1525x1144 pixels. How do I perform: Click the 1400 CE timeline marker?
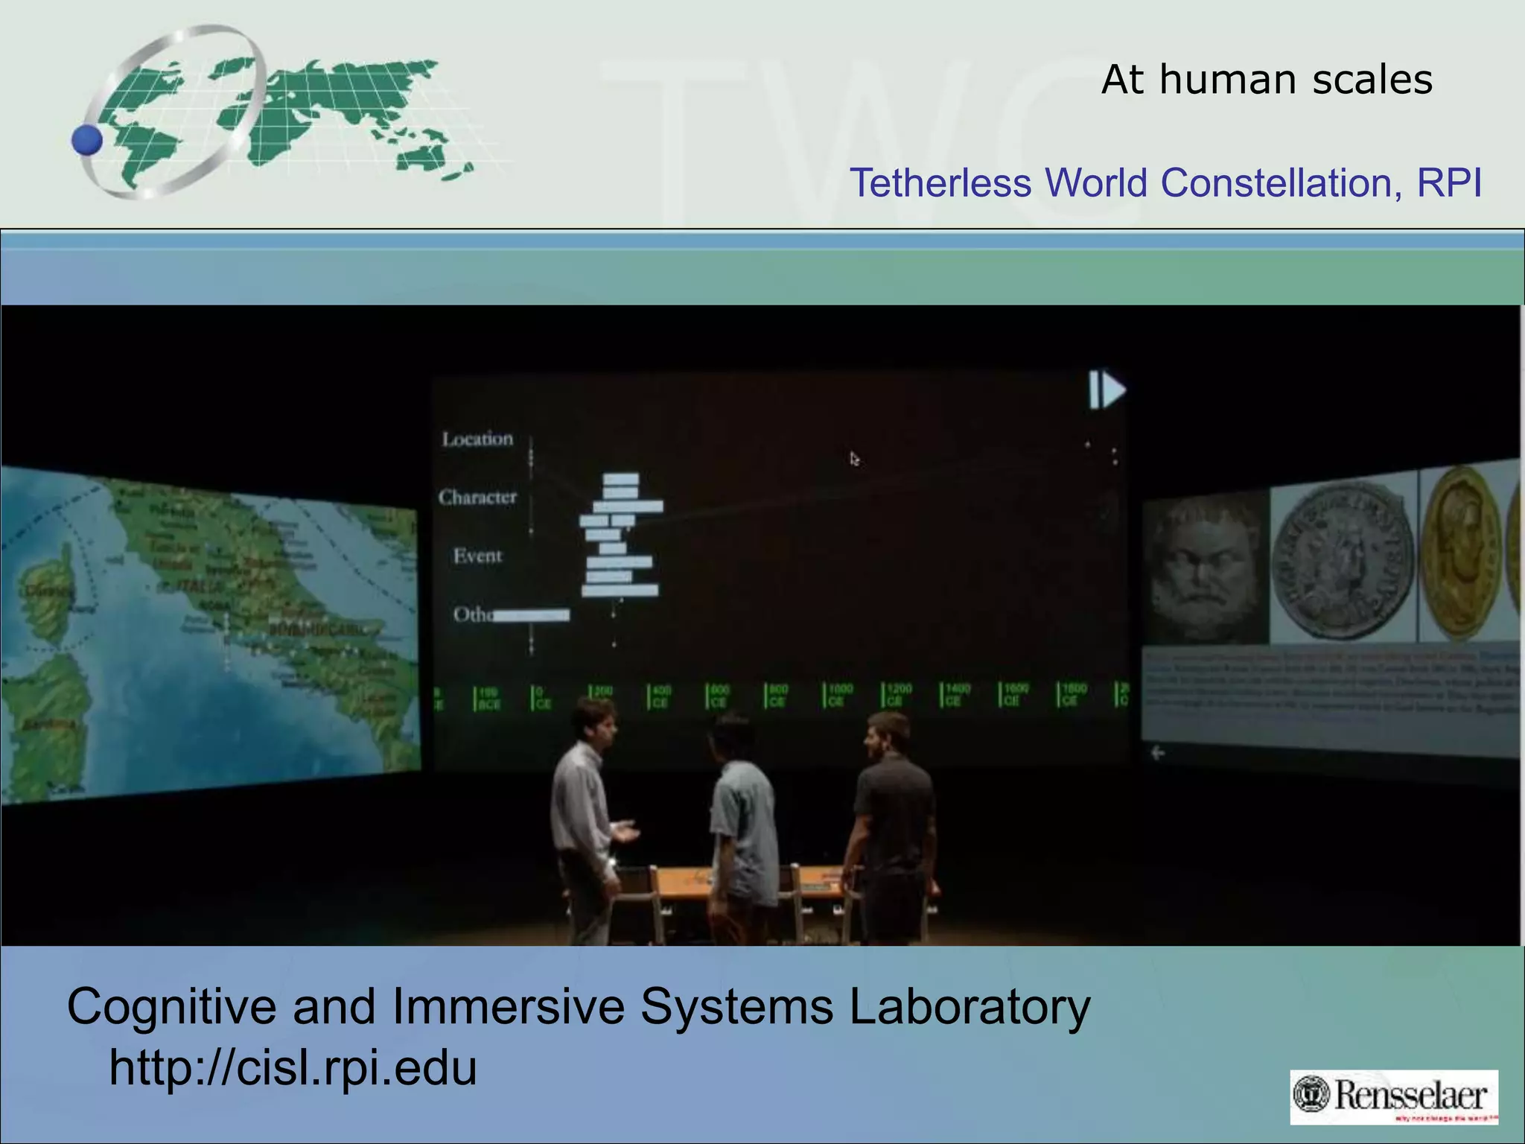tap(955, 695)
